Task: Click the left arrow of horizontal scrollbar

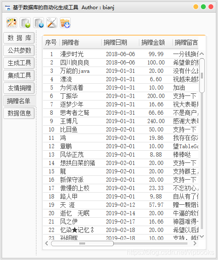Action: [x=46, y=243]
